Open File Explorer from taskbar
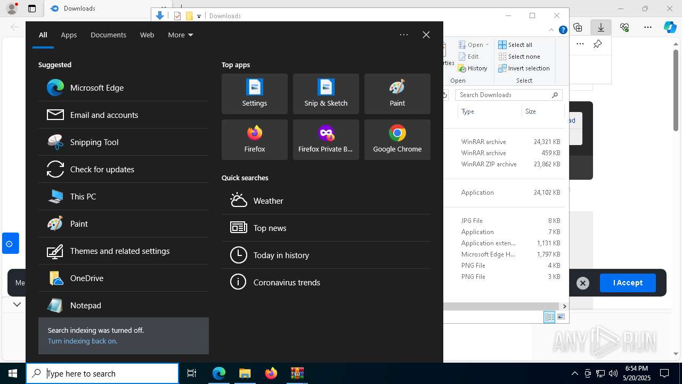 click(x=245, y=373)
